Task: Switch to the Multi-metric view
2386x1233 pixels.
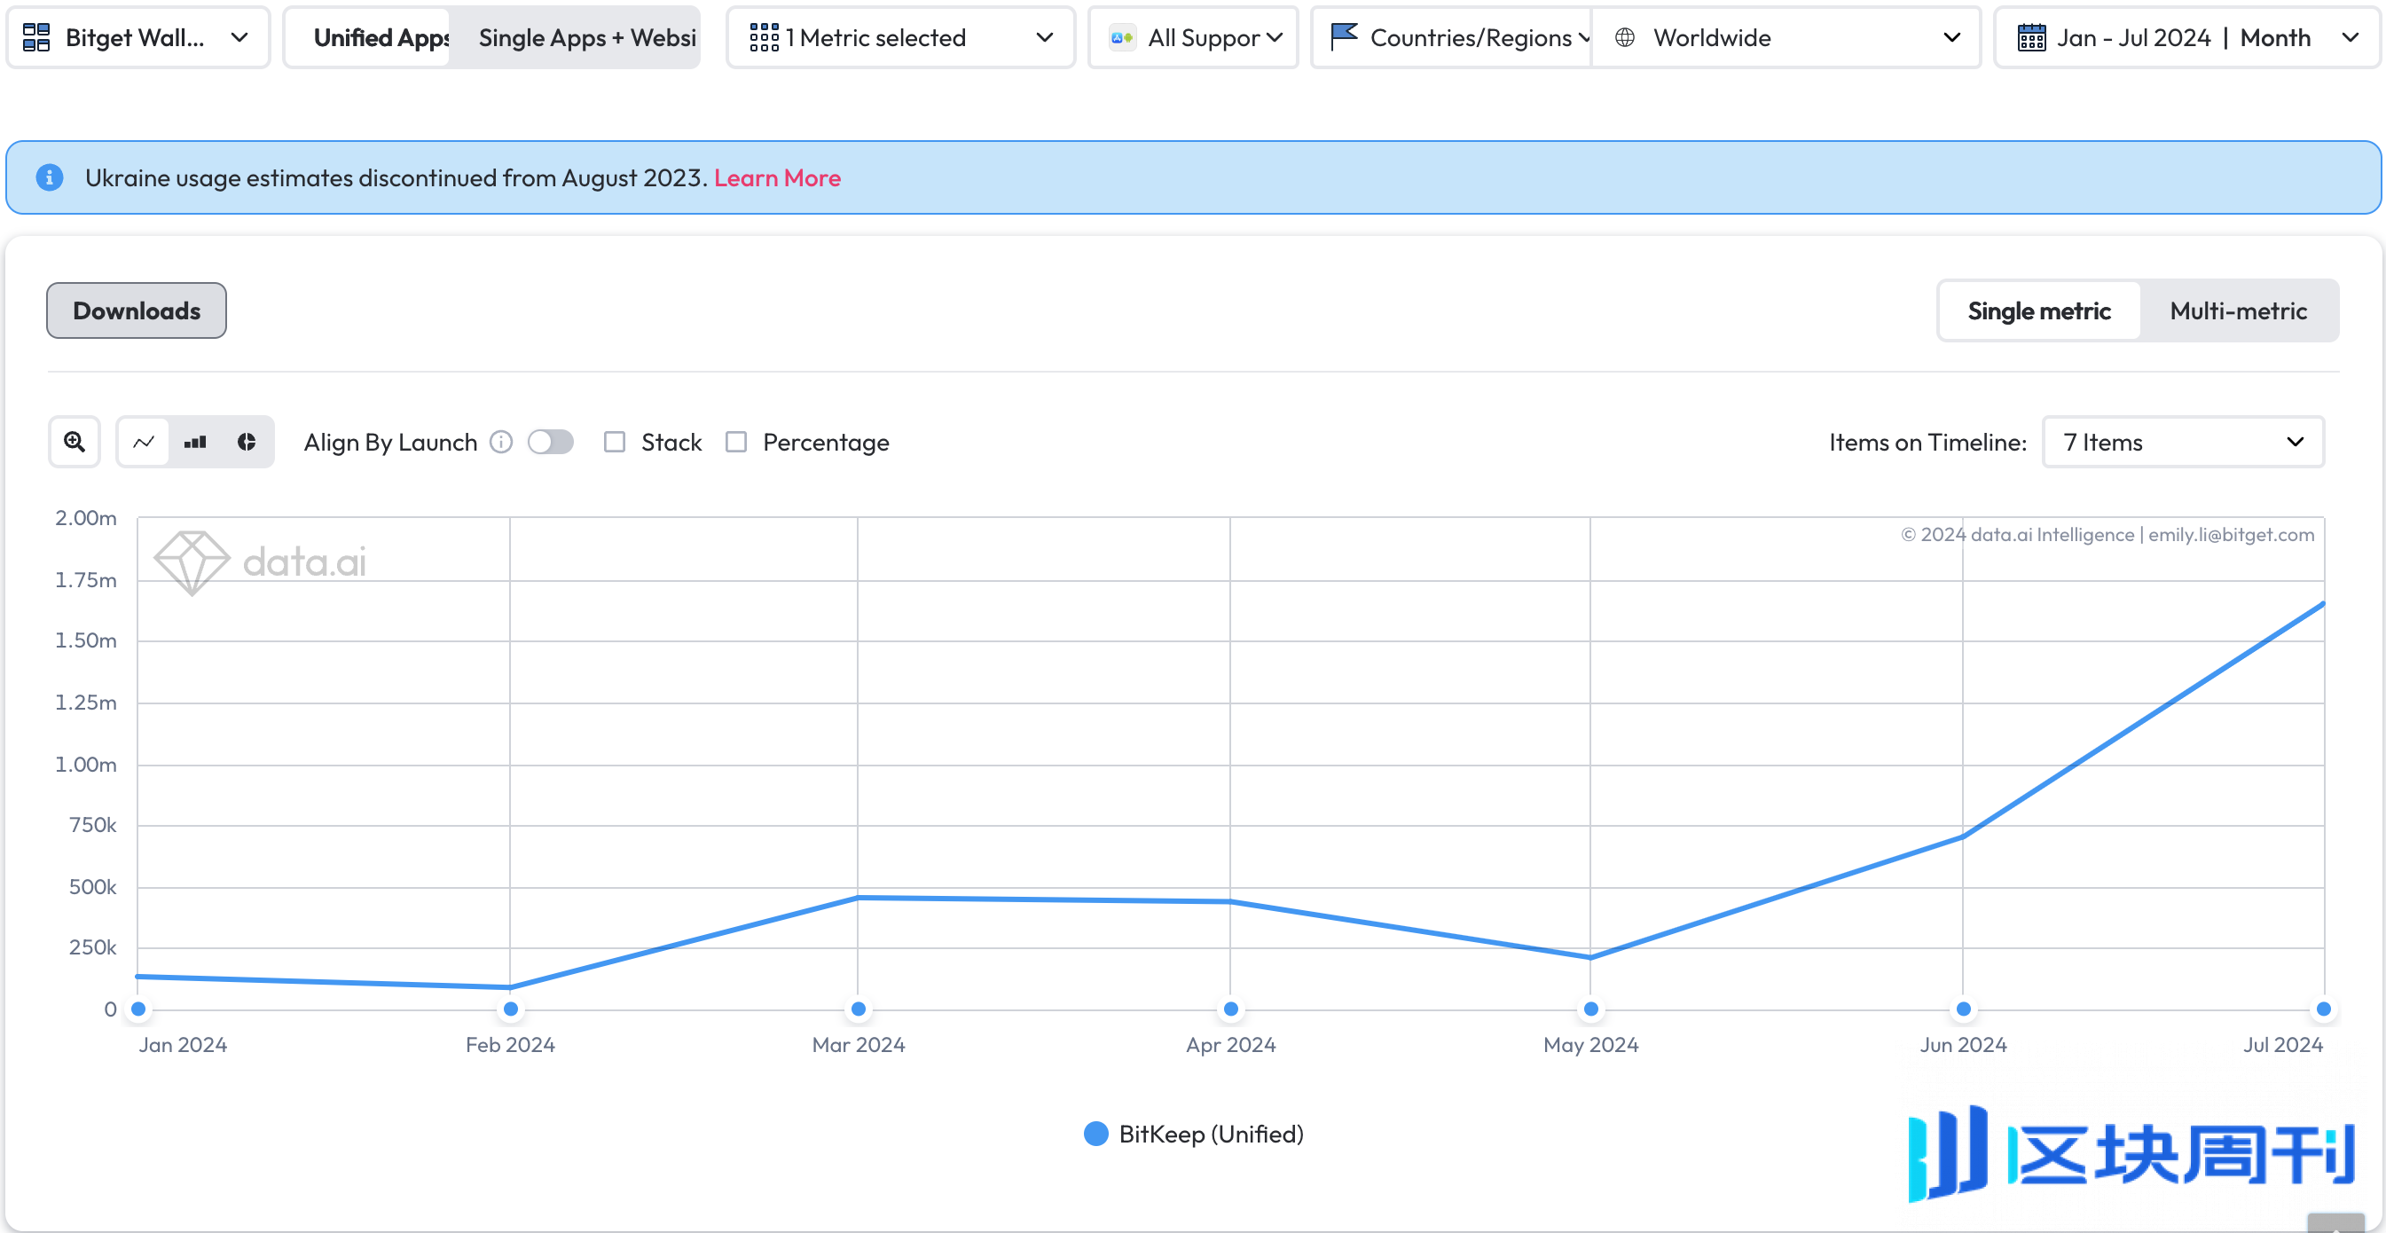Action: tap(2237, 310)
